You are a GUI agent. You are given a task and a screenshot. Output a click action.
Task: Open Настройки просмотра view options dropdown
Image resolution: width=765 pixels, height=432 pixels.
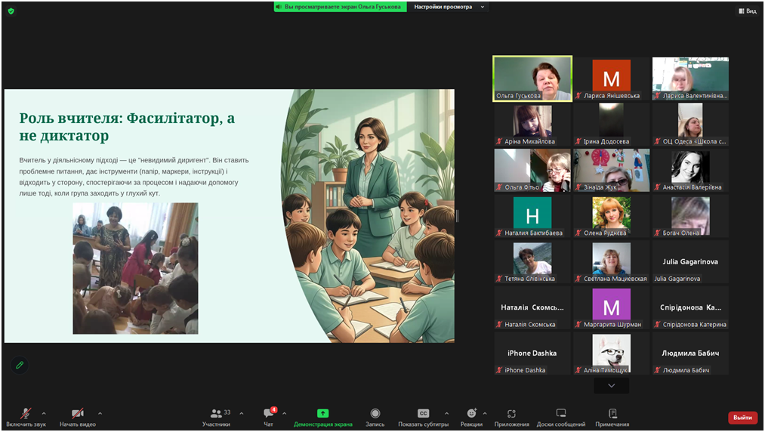449,7
